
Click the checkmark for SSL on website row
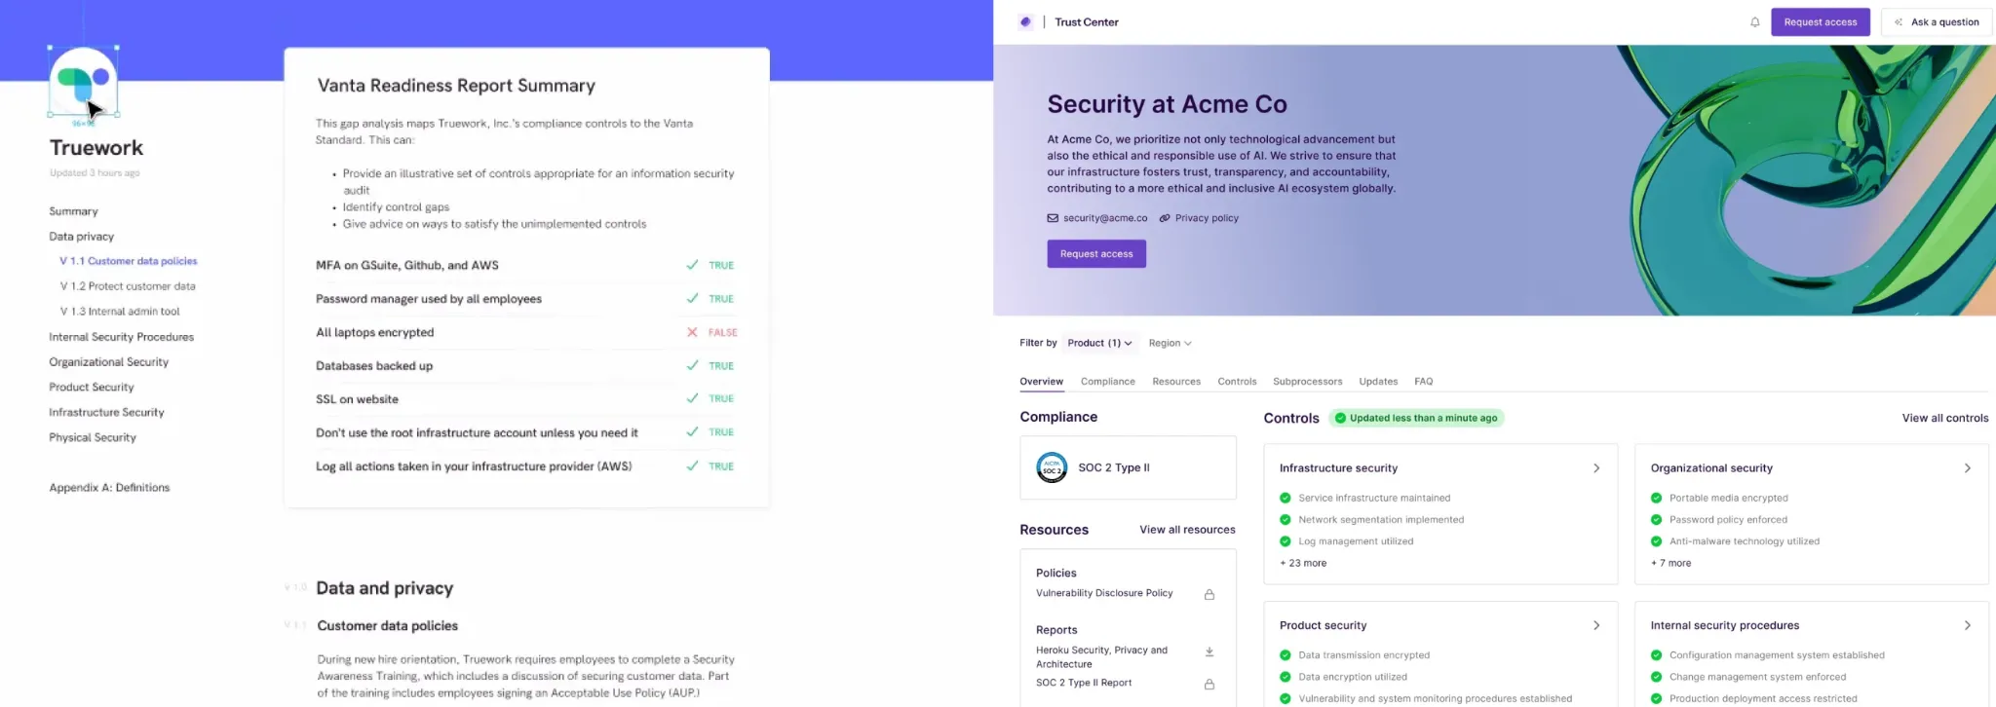(x=692, y=398)
